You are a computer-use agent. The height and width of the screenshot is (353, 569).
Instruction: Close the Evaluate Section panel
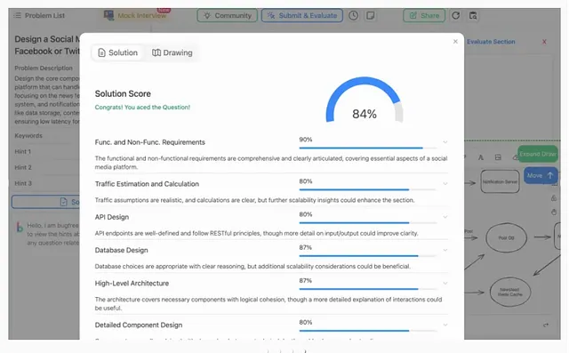[544, 42]
